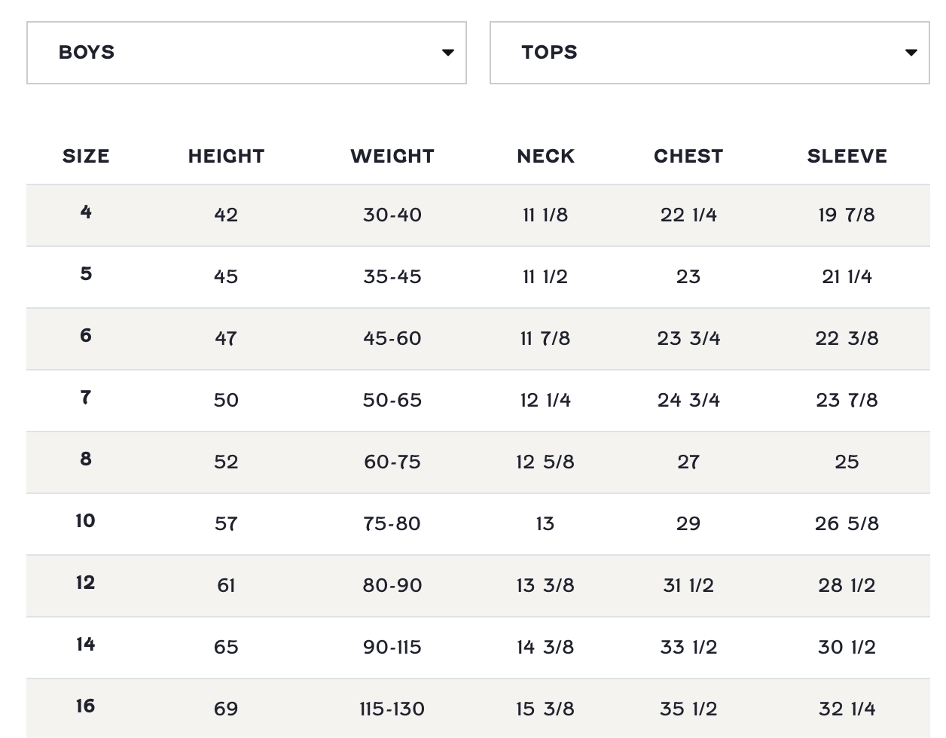Select the size 6 row label
This screenshot has height=738, width=946.
point(86,335)
